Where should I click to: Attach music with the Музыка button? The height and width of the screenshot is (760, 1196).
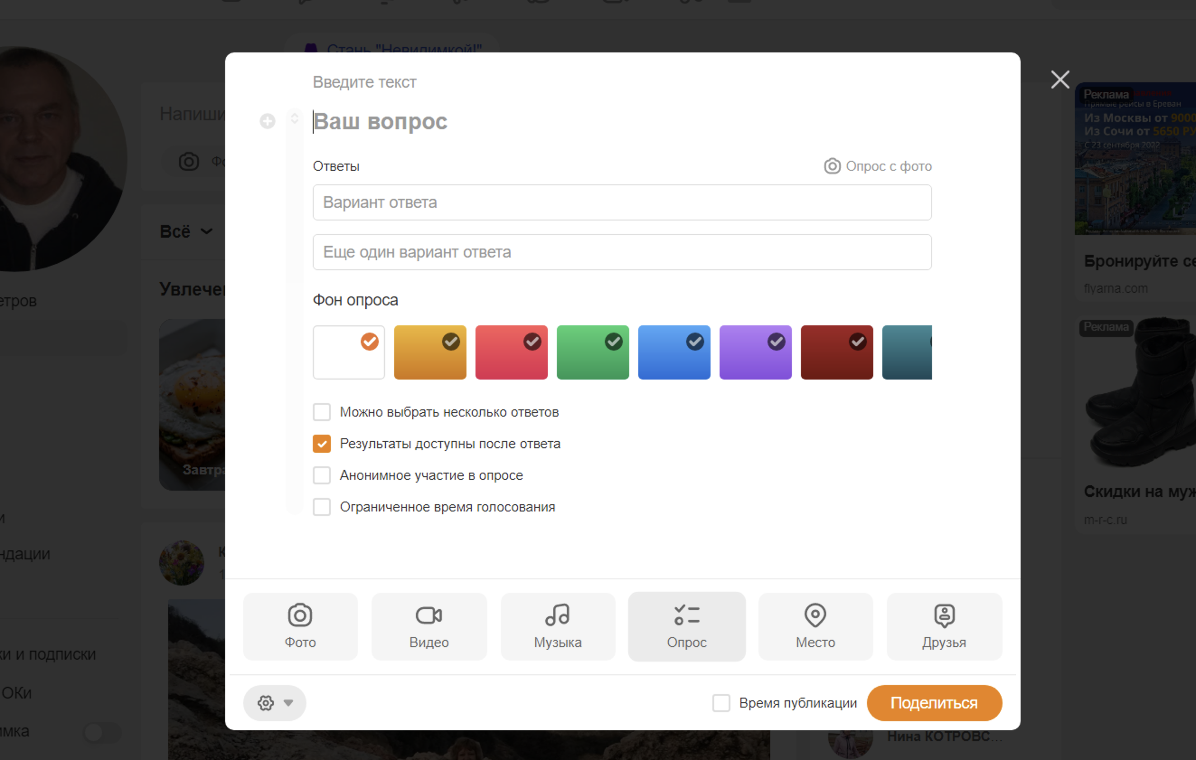click(558, 626)
